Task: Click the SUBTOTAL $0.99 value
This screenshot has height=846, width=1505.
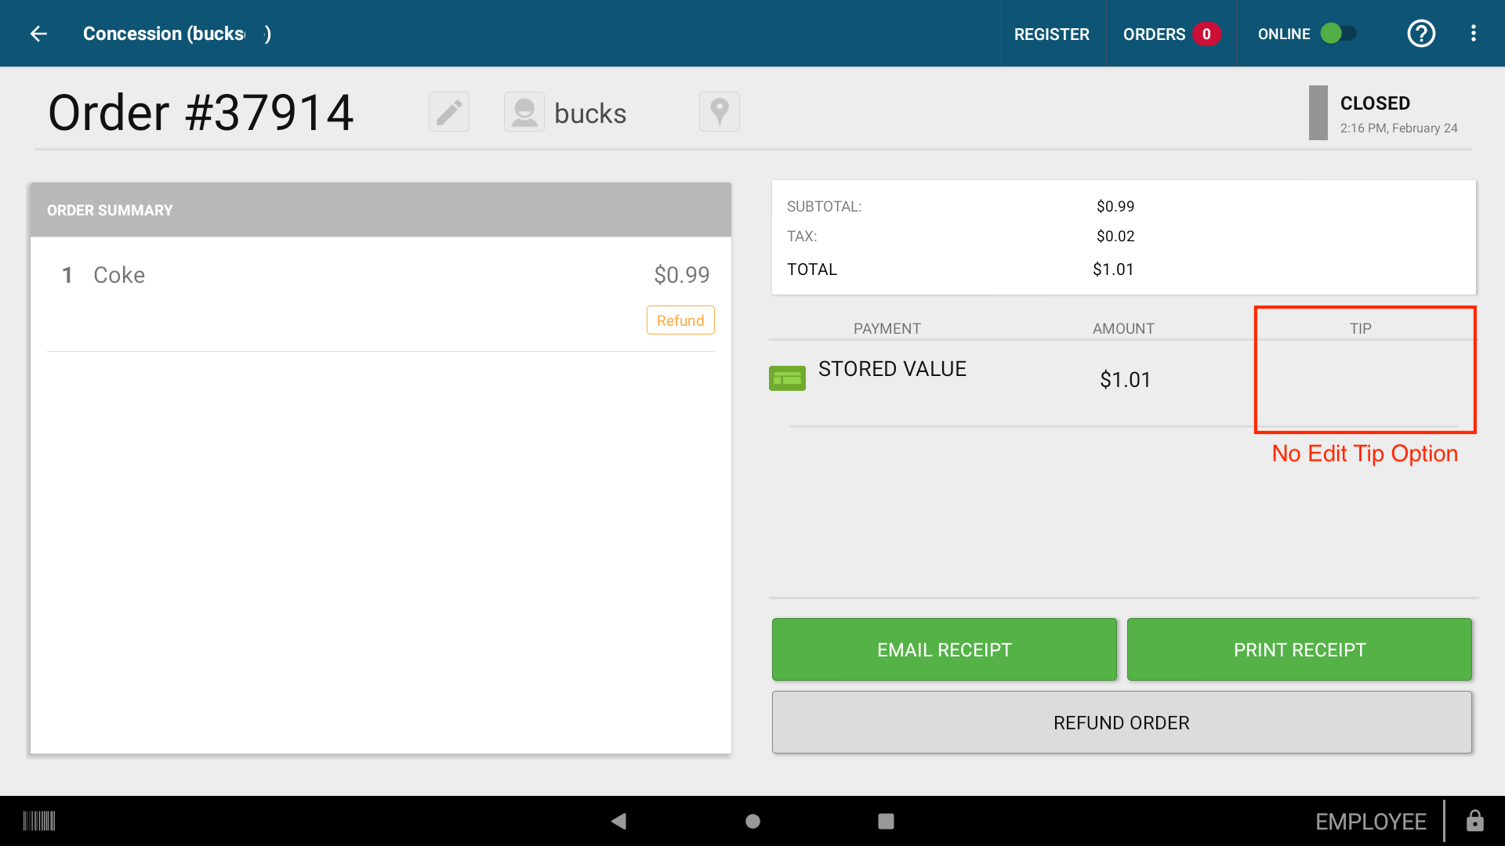Action: (x=1115, y=206)
